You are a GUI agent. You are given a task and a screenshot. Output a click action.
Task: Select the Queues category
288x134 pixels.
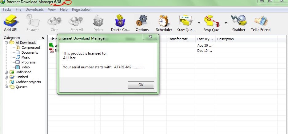pos(21,87)
